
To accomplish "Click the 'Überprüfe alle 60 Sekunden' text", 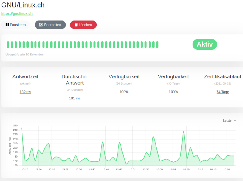I will click(25, 55).
